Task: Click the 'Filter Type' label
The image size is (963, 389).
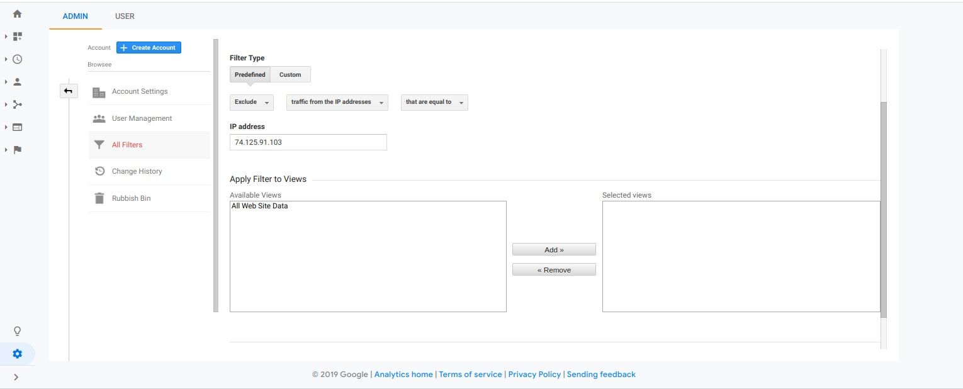Action: (x=247, y=58)
